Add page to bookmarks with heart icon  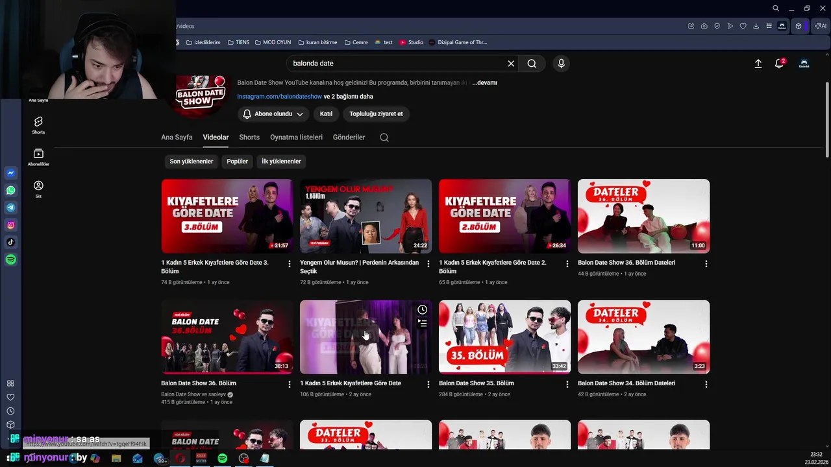pos(743,26)
